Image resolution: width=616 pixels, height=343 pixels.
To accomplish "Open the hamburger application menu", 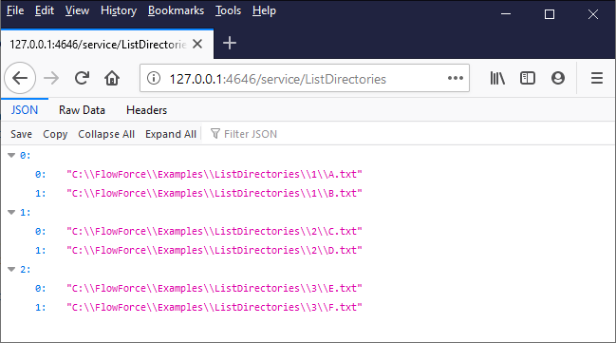I will point(597,78).
